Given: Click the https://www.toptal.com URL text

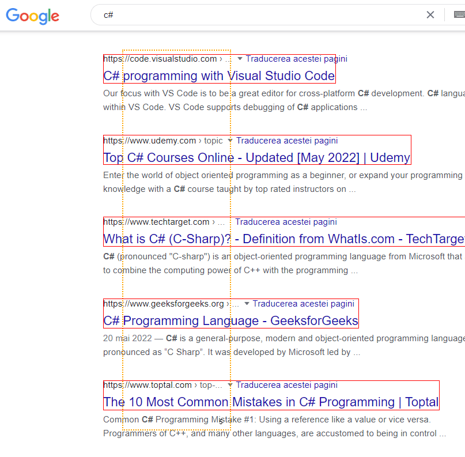Looking at the screenshot, I should (148, 385).
